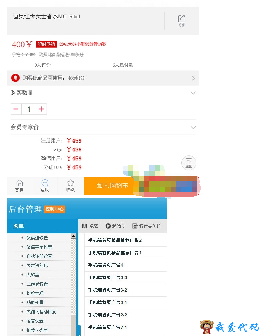Select row 手机端首页广告2-2
Image resolution: width=265 pixels, height=336 pixels.
(126, 315)
